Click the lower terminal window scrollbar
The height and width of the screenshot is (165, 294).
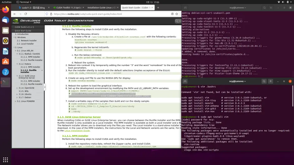293,96
